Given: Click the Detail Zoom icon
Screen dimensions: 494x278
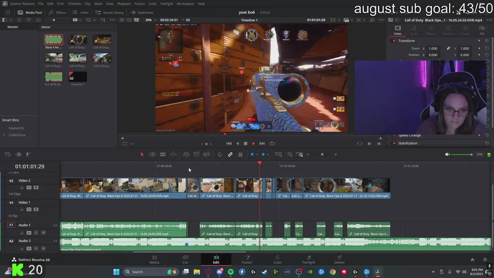Looking at the screenshot, I should point(290,154).
